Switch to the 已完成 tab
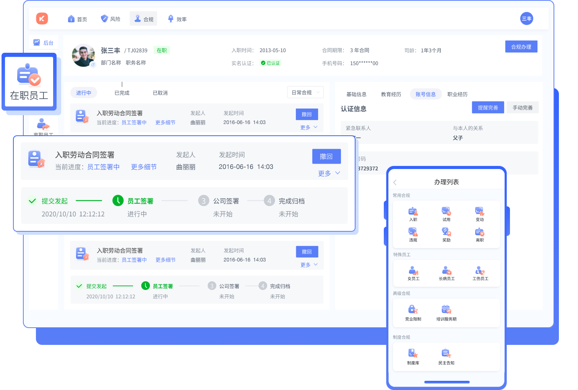The image size is (578, 390). point(122,93)
